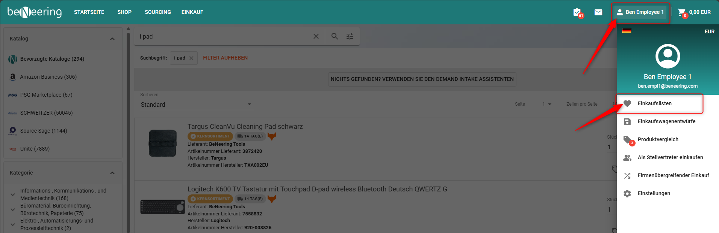Click the German flag language icon

pos(627,31)
